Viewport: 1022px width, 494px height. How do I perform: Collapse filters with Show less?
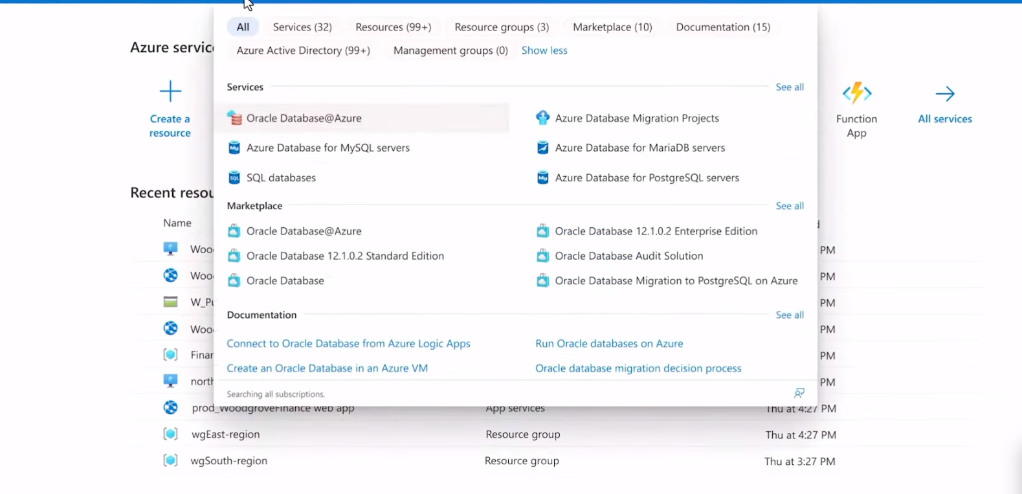click(544, 50)
